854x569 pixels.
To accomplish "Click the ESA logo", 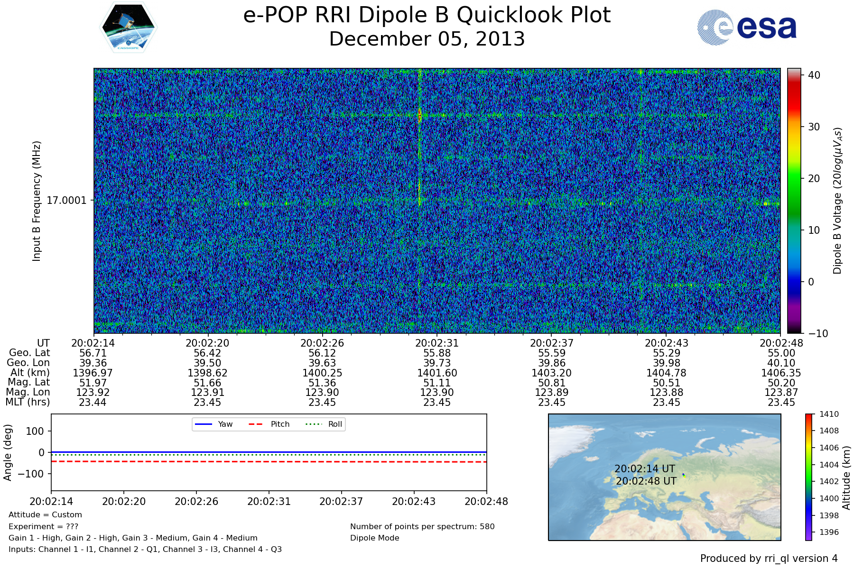I will (x=747, y=28).
